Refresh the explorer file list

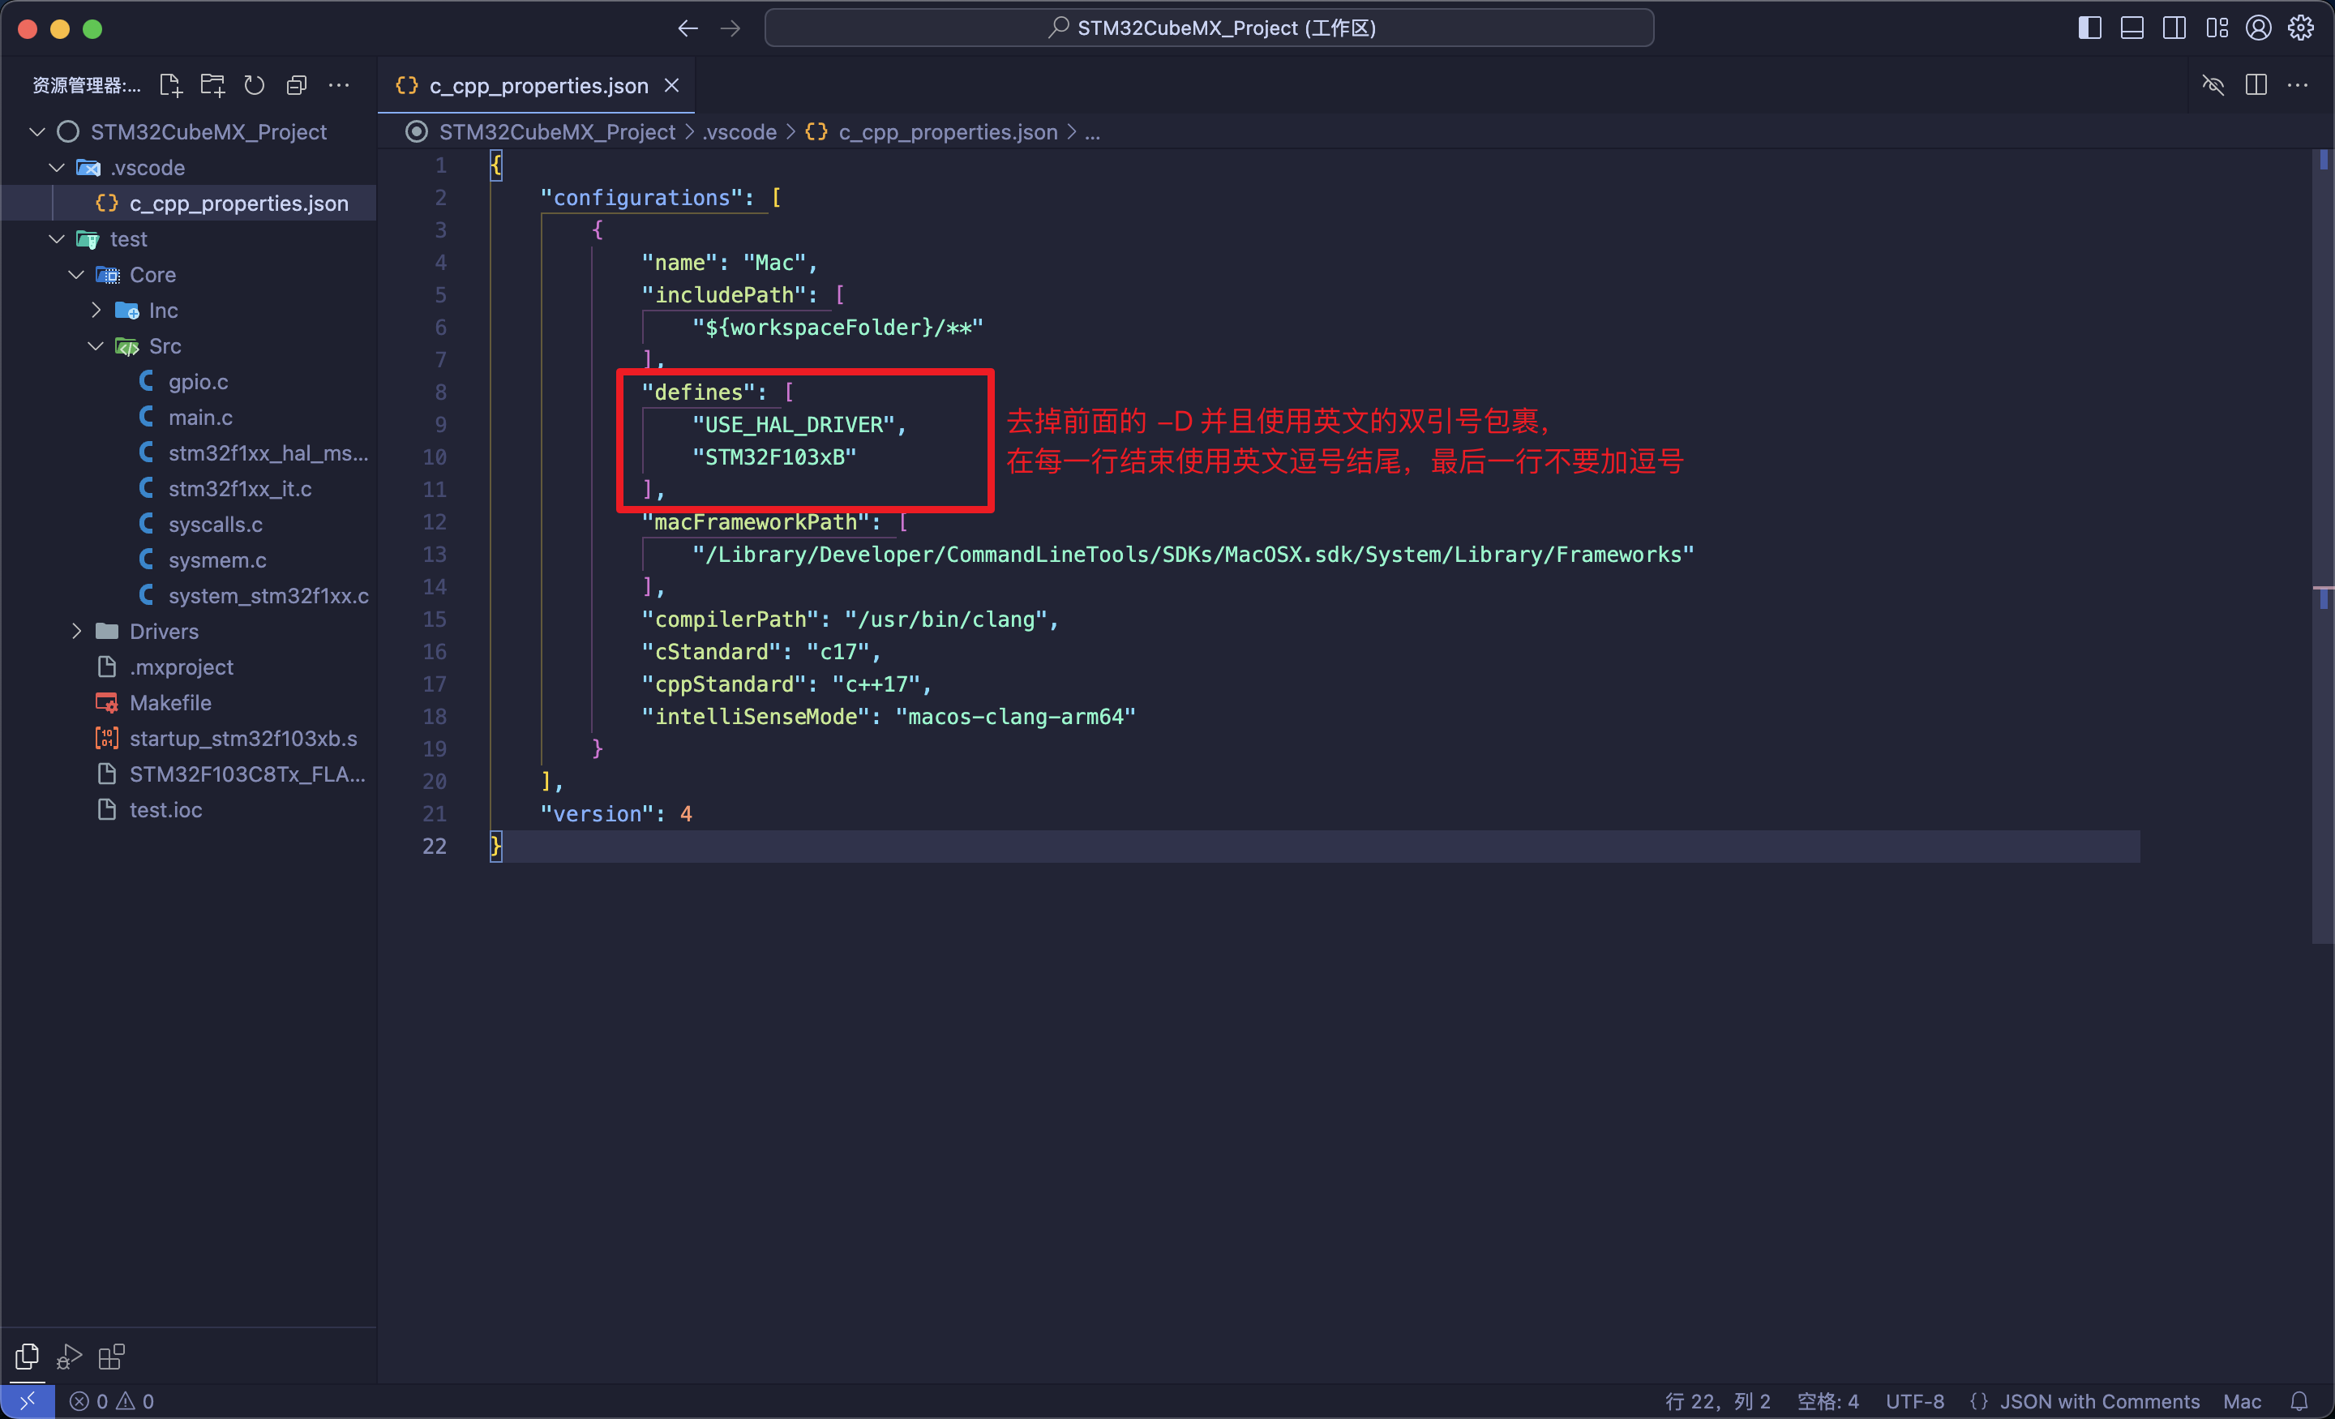254,84
